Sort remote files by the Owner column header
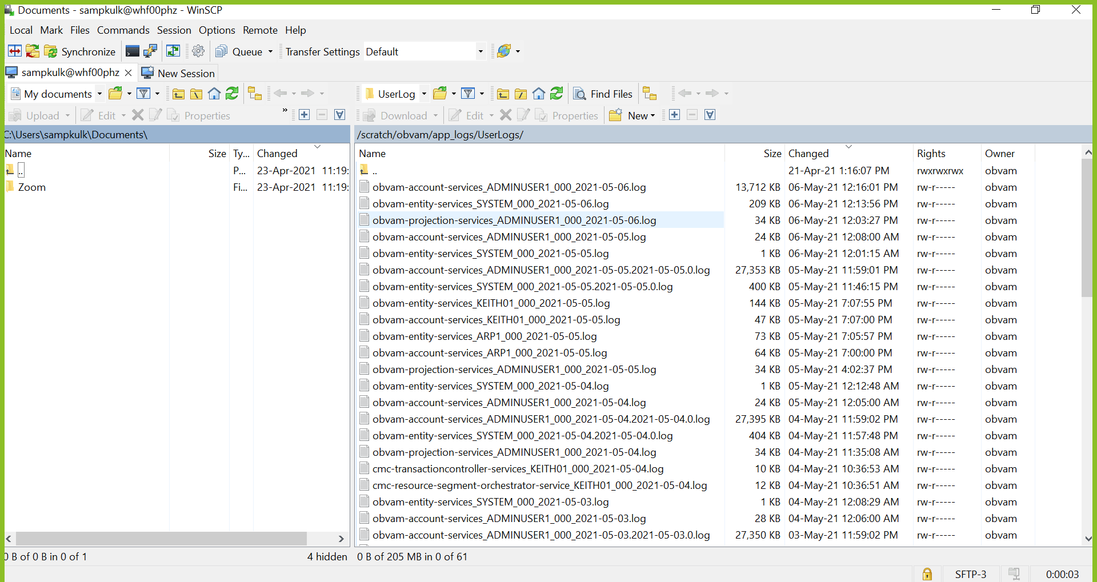The height and width of the screenshot is (582, 1097). pos(1000,153)
